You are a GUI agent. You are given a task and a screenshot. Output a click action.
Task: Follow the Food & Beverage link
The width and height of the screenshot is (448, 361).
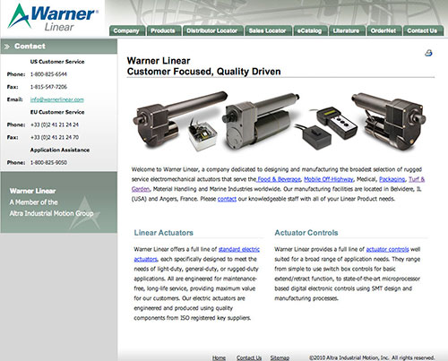point(279,179)
